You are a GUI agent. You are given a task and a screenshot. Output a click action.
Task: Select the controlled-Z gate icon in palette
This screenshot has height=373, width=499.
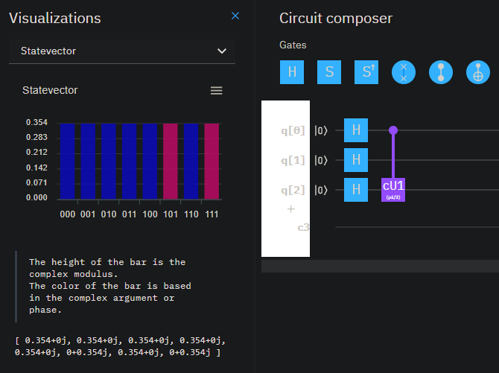pos(441,72)
